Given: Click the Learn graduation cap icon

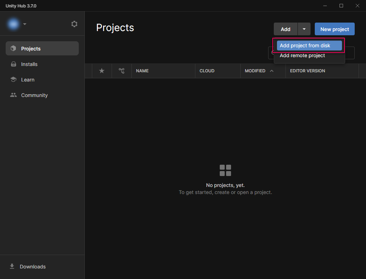Looking at the screenshot, I should pyautogui.click(x=13, y=79).
